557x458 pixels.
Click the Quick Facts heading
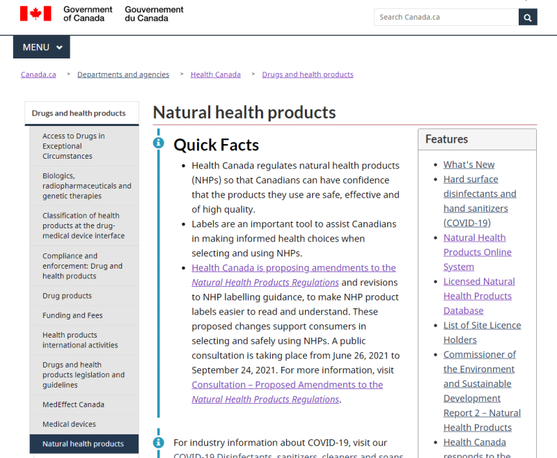point(216,145)
